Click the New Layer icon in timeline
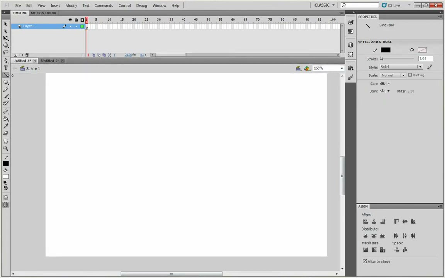This screenshot has height=278, width=445. (x=15, y=55)
